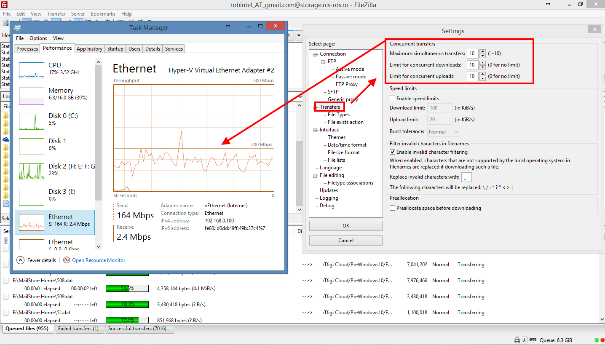Click Maximum simultaneous transfers number field
The height and width of the screenshot is (345, 605).
coord(473,53)
